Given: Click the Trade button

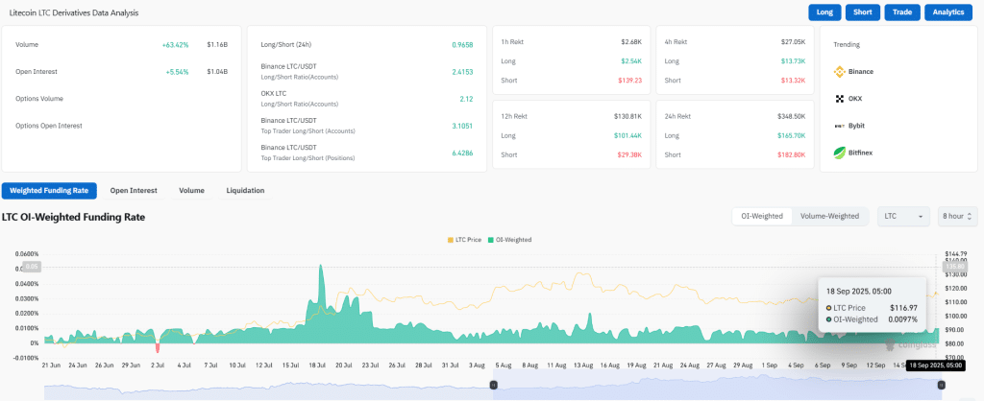Looking at the screenshot, I should point(901,12).
